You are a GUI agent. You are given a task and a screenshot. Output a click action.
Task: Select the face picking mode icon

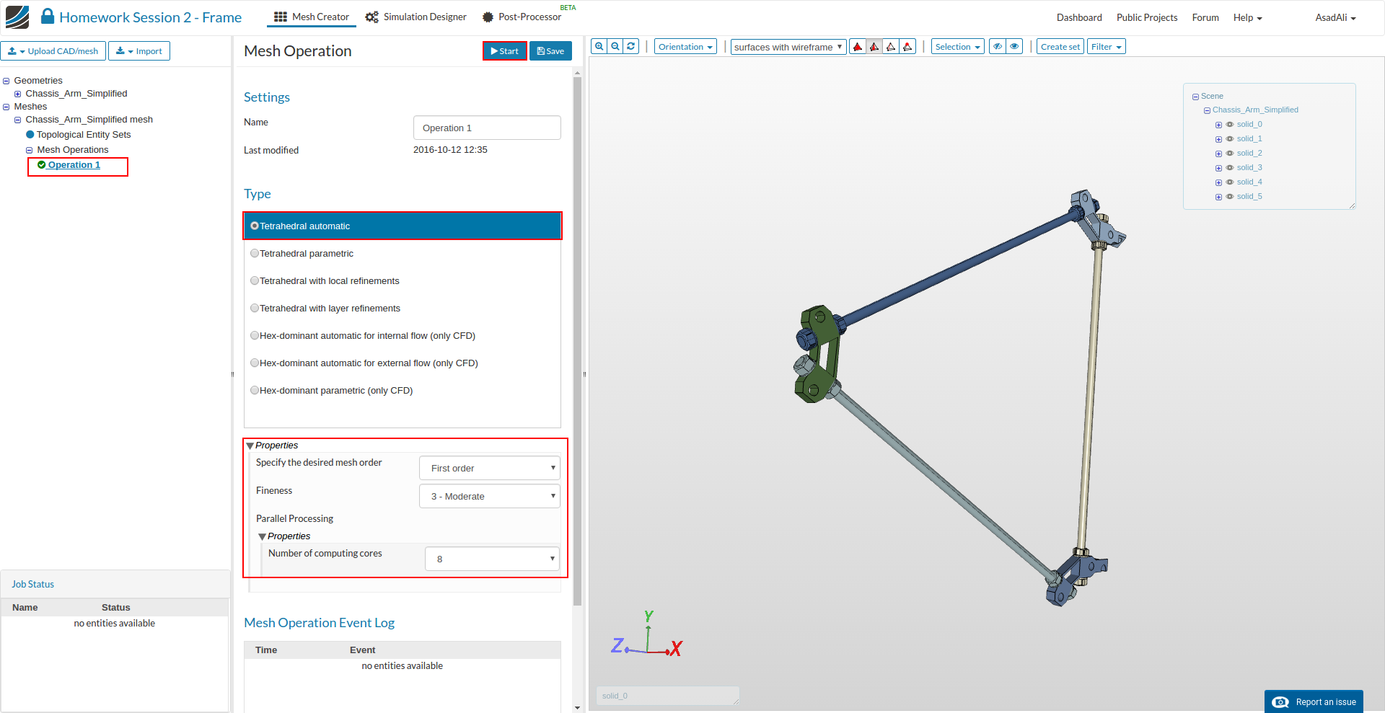874,47
